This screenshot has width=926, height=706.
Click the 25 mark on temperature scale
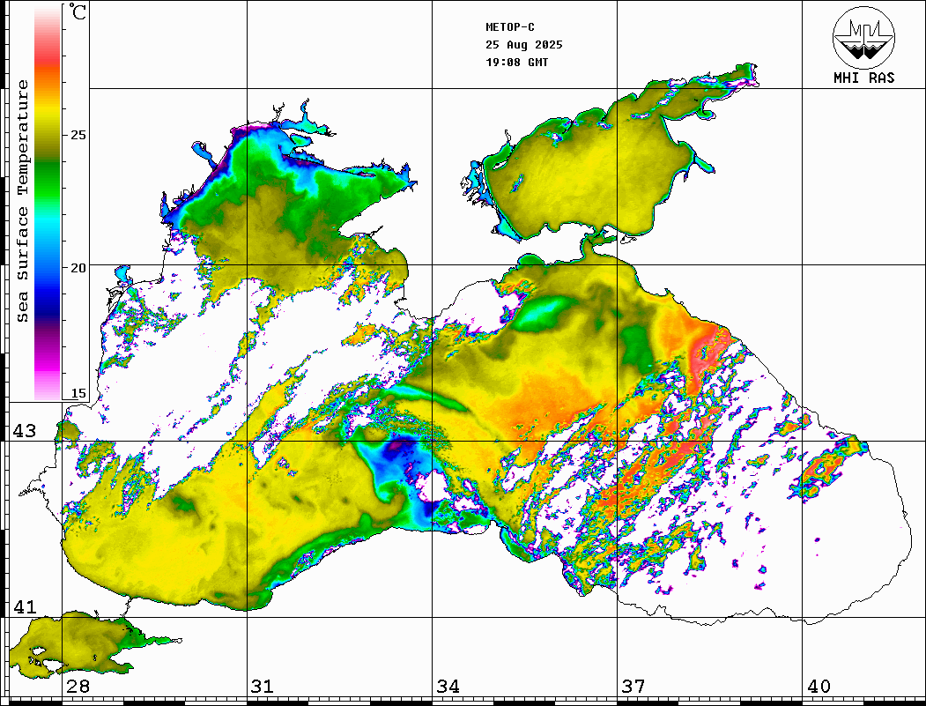(78, 135)
